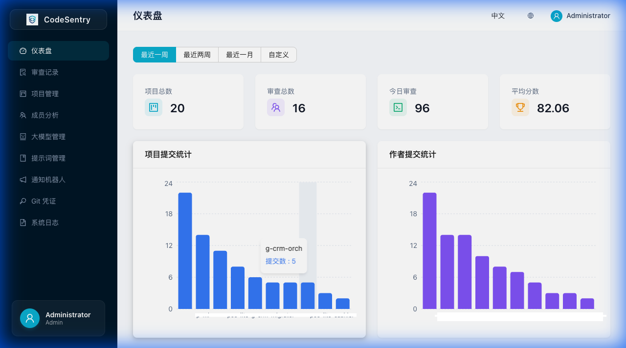
Task: Select the 项目管理 sidebar icon
Action: [x=22, y=94]
